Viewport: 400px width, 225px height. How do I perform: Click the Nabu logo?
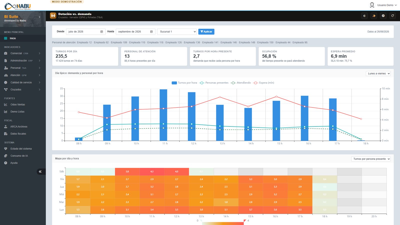coord(17,6)
